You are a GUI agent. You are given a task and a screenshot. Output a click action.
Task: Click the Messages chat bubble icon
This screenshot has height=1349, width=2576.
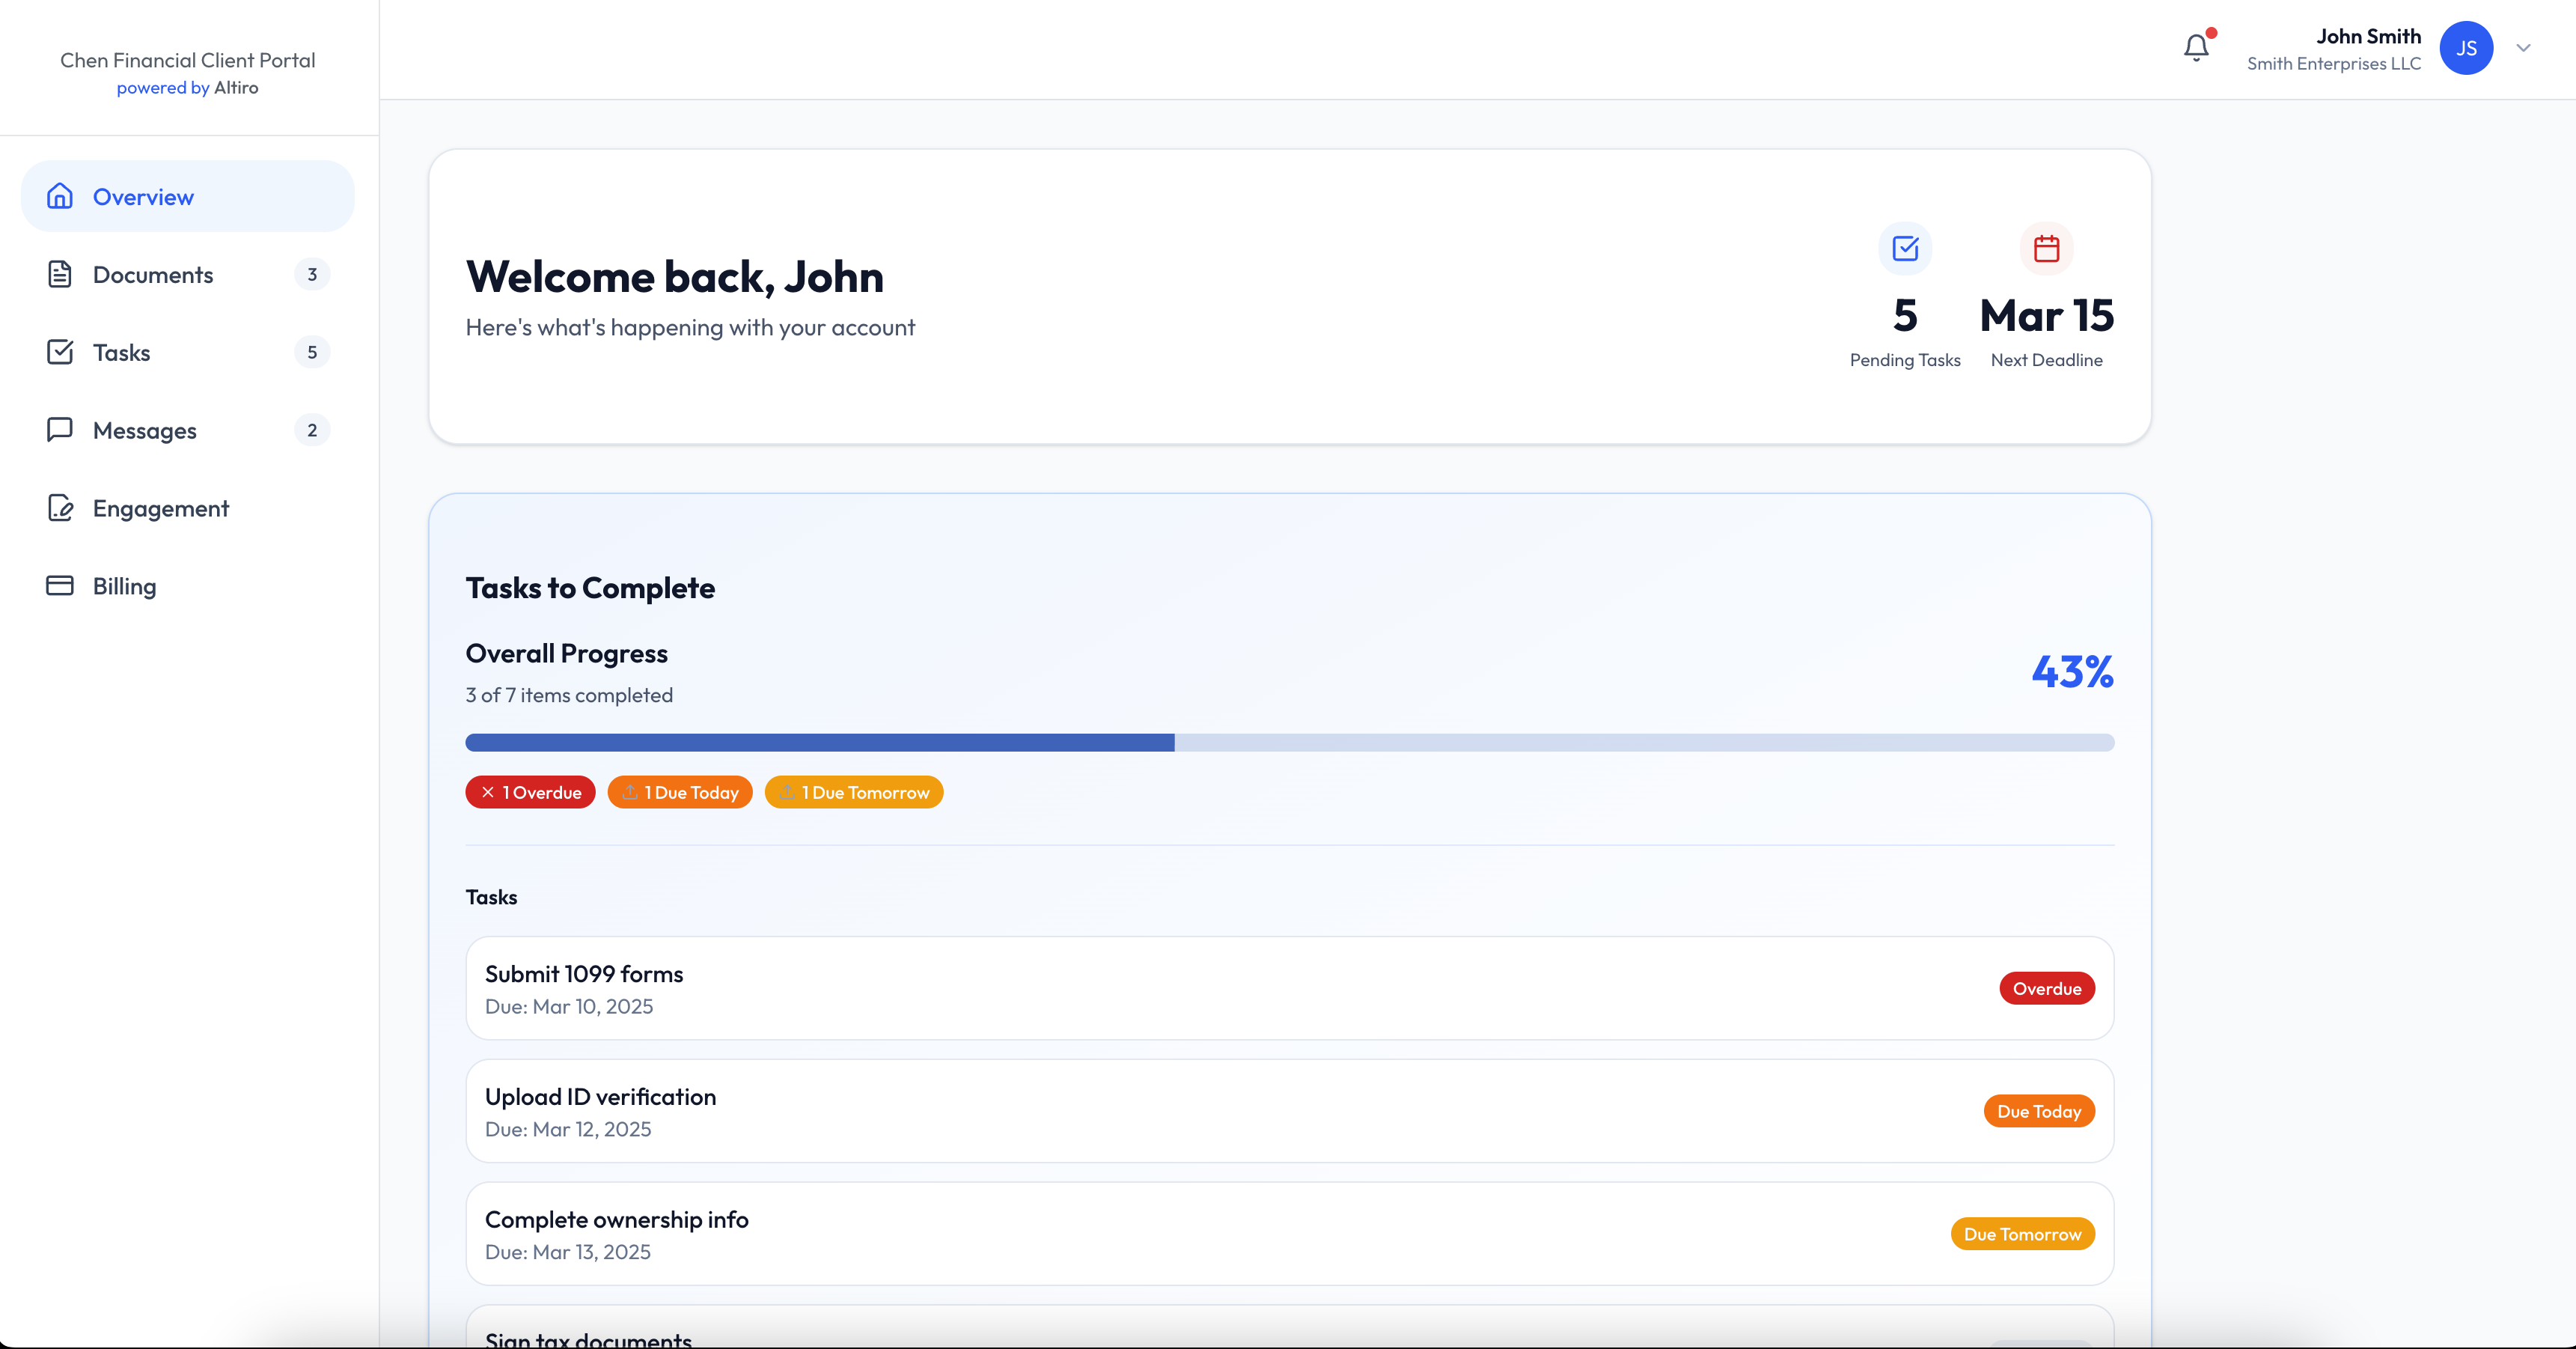[x=60, y=430]
